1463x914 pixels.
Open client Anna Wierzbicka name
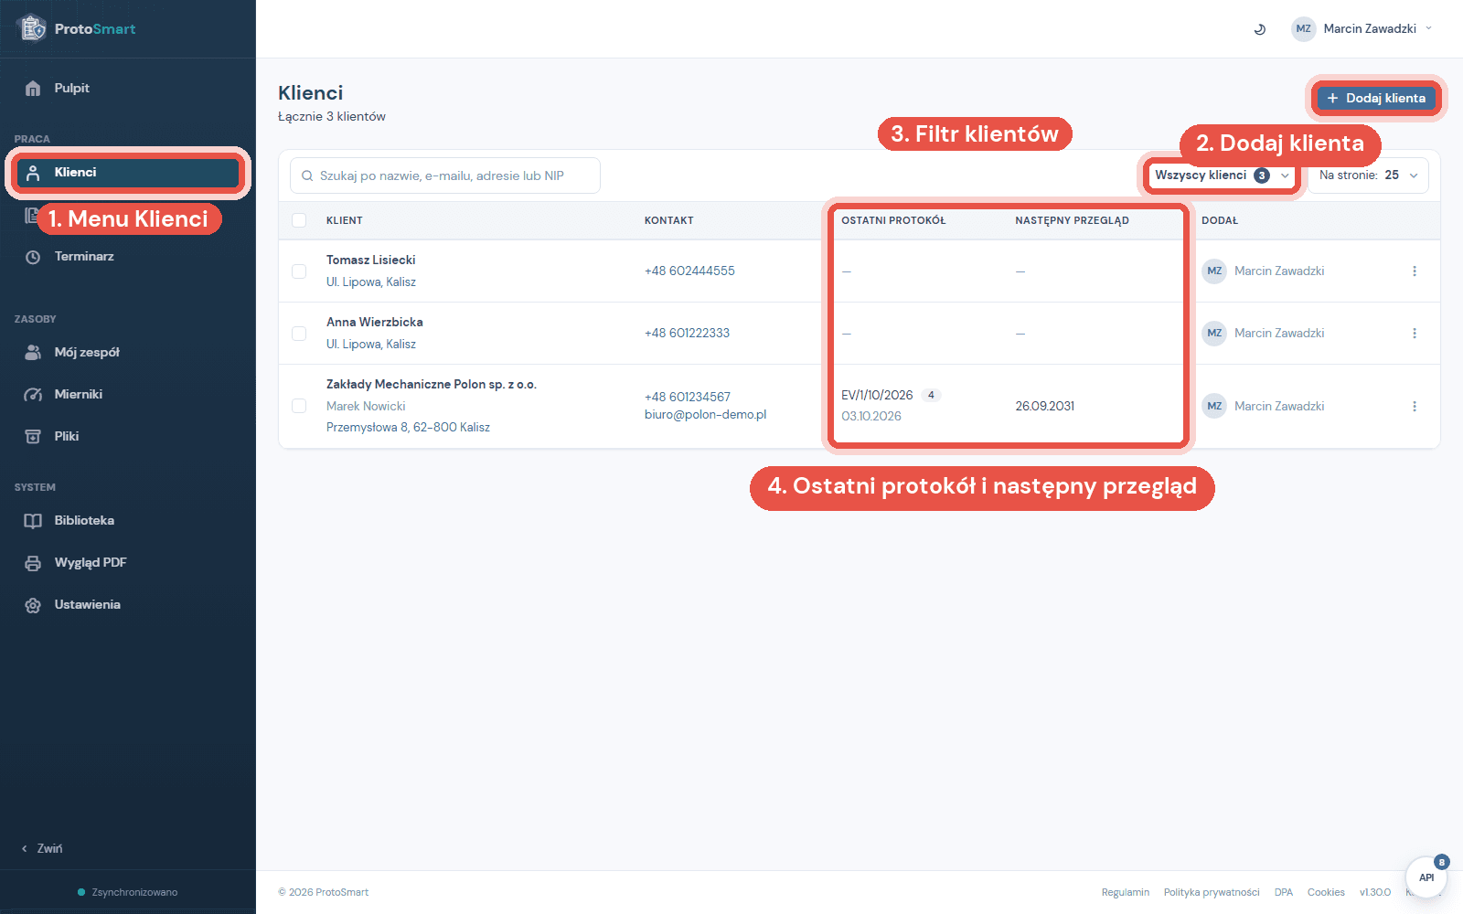pos(375,323)
